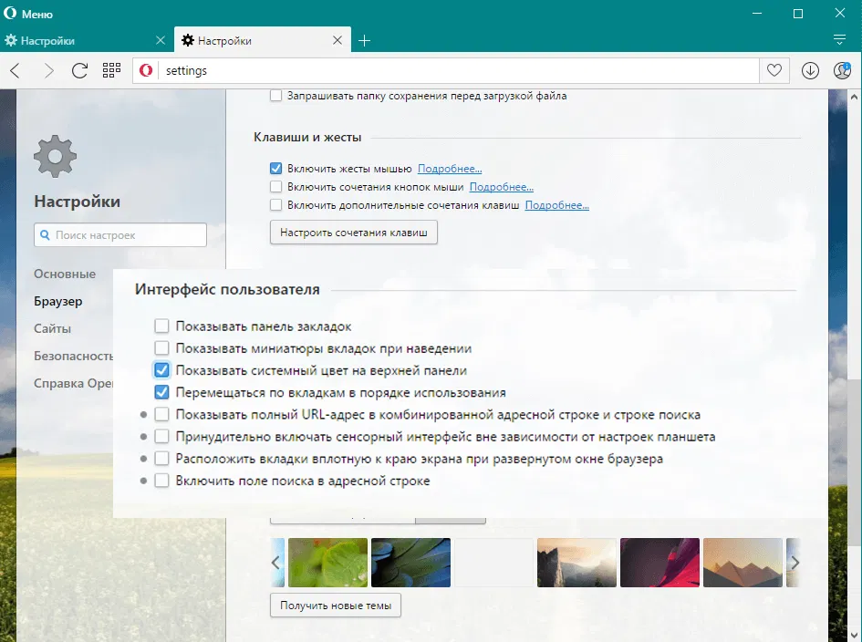Screen dimensions: 862x642
Task: Enable Запрашивать папку сохранения перед загрузкой файла
Action: pos(275,96)
